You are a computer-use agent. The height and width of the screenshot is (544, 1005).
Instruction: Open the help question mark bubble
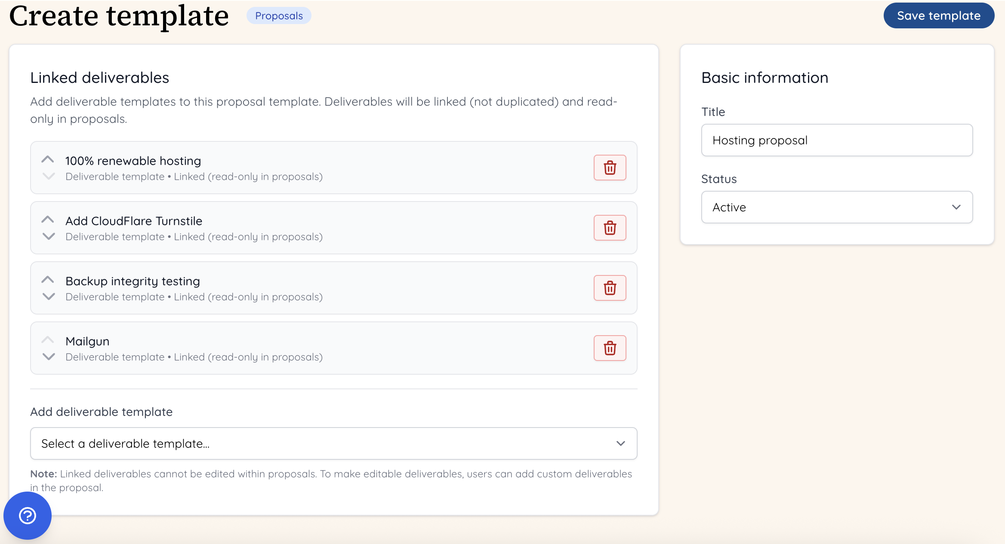click(28, 515)
